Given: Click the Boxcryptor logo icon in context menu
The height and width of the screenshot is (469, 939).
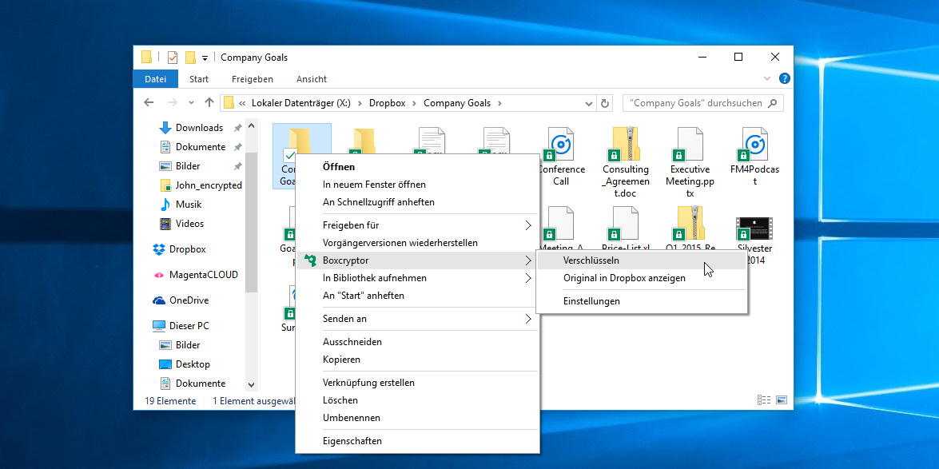Looking at the screenshot, I should pos(309,260).
